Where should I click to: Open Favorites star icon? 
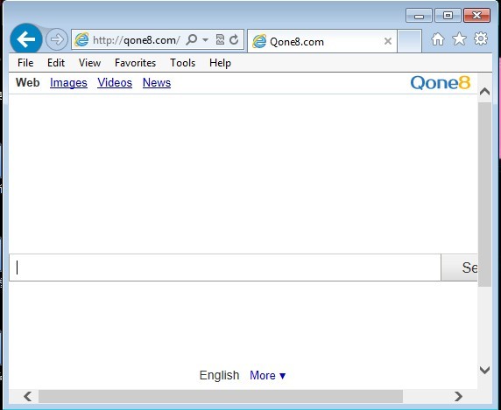pos(459,38)
